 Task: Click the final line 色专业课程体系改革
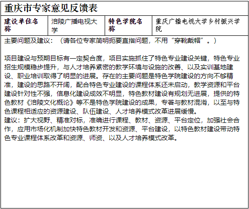coord(91,138)
